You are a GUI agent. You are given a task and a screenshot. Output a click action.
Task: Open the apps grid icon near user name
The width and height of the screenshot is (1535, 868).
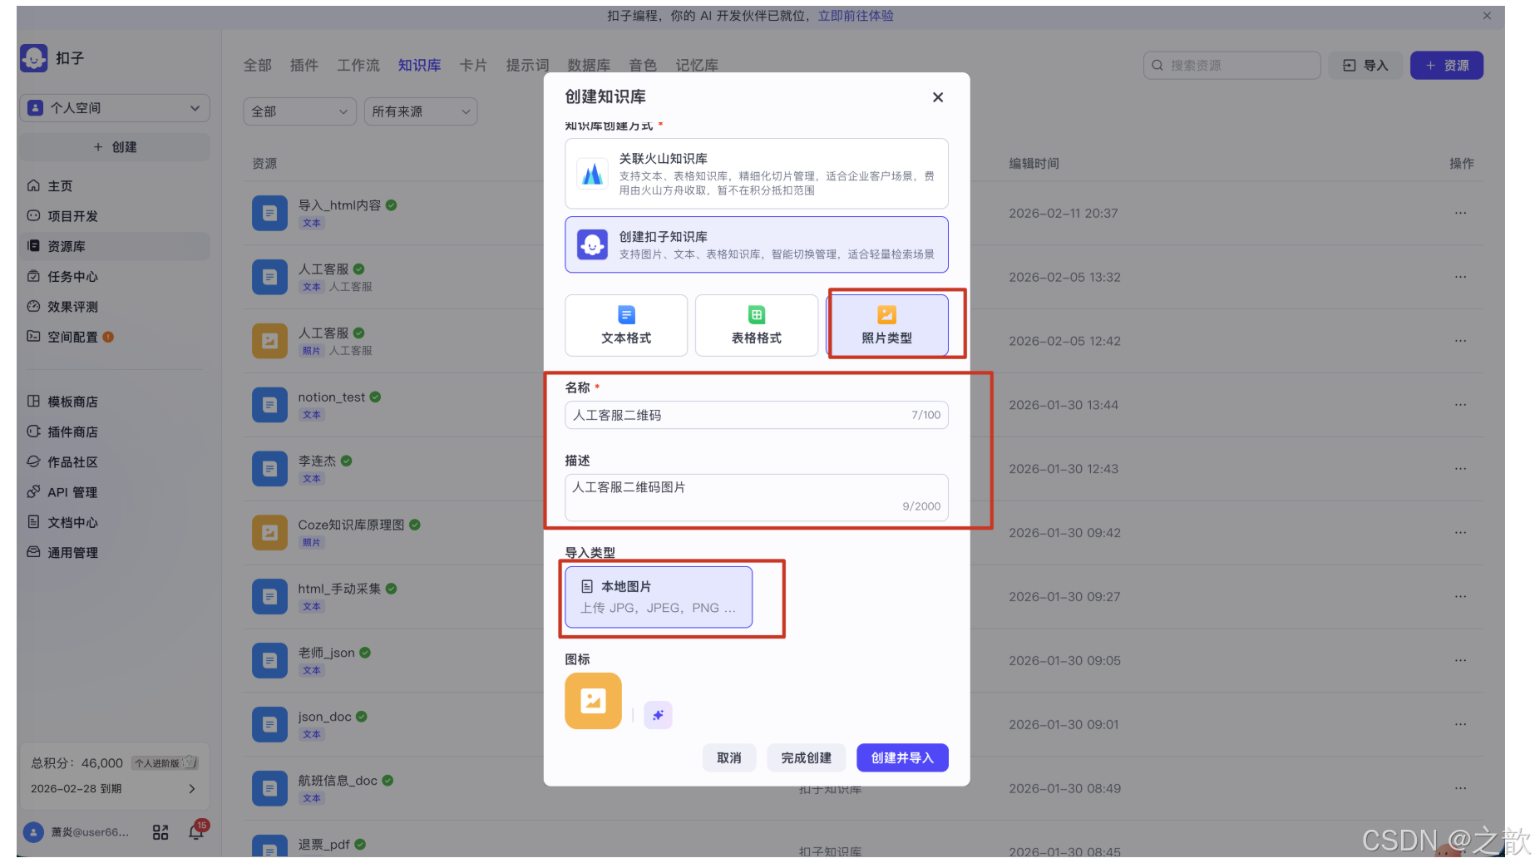pos(160,832)
